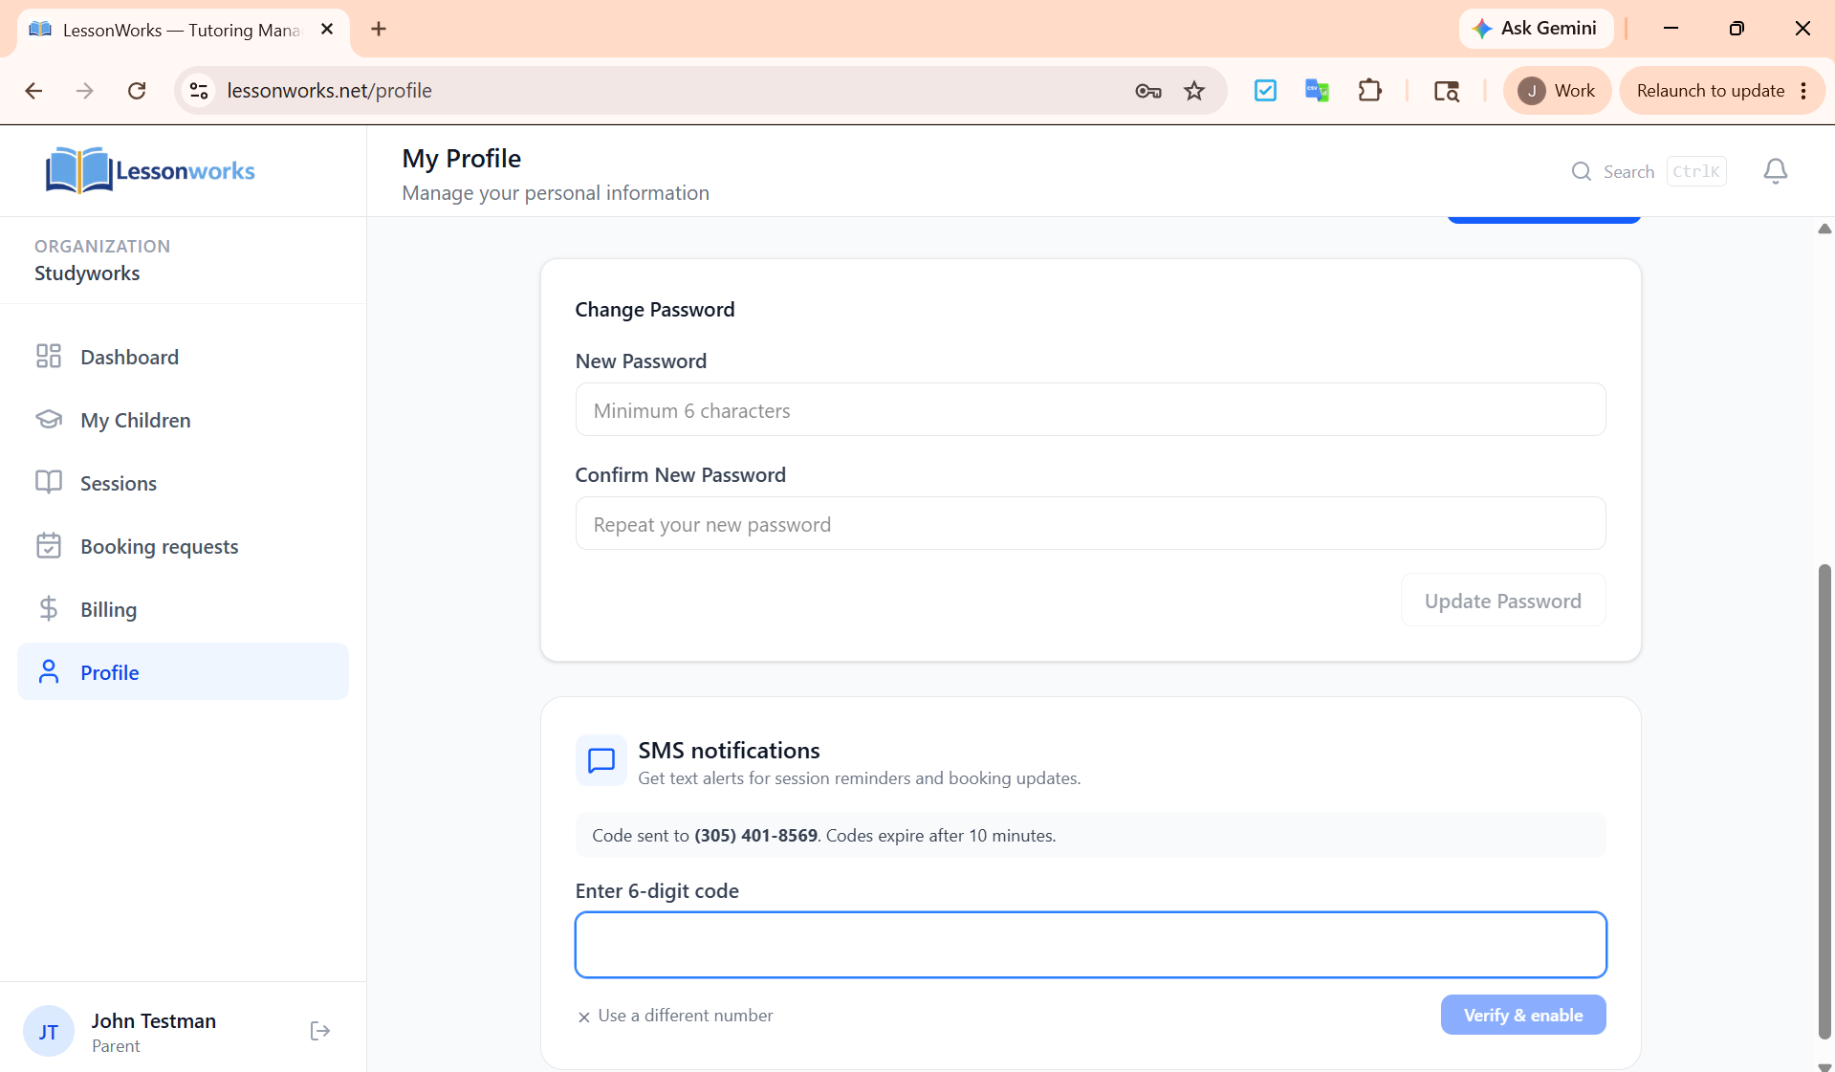Image resolution: width=1835 pixels, height=1072 pixels.
Task: Log out using the sign-out icon
Action: [x=320, y=1031]
